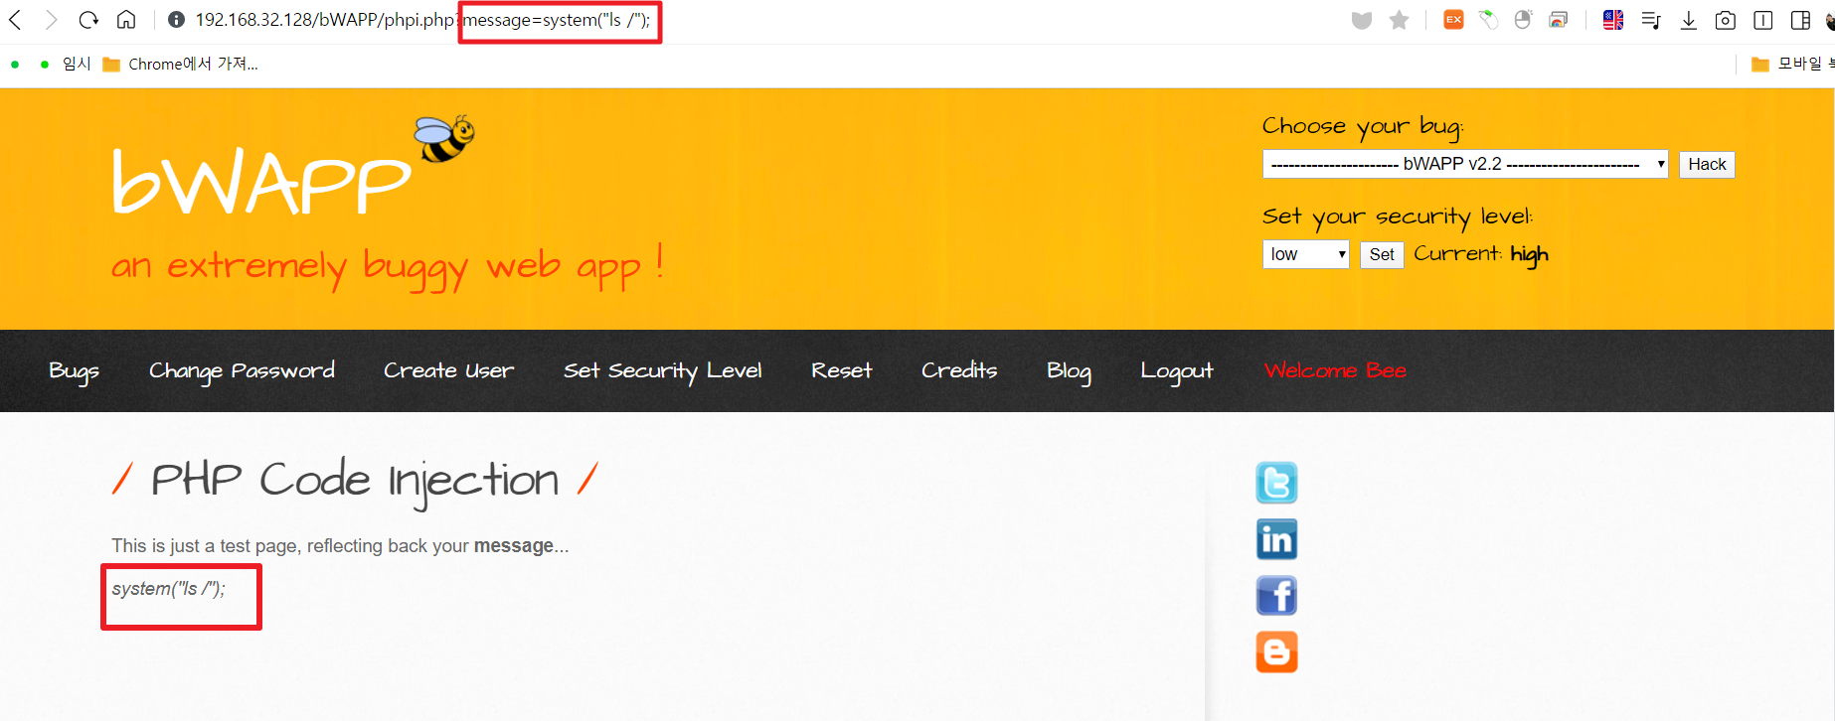Open the Blogger social icon
This screenshot has width=1835, height=721.
[x=1276, y=652]
